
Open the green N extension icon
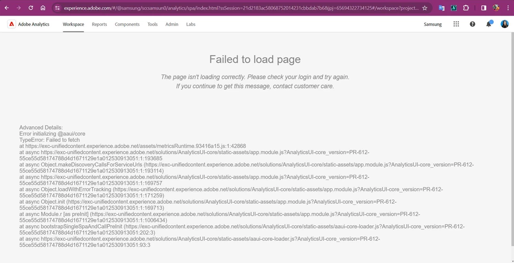coord(454,8)
